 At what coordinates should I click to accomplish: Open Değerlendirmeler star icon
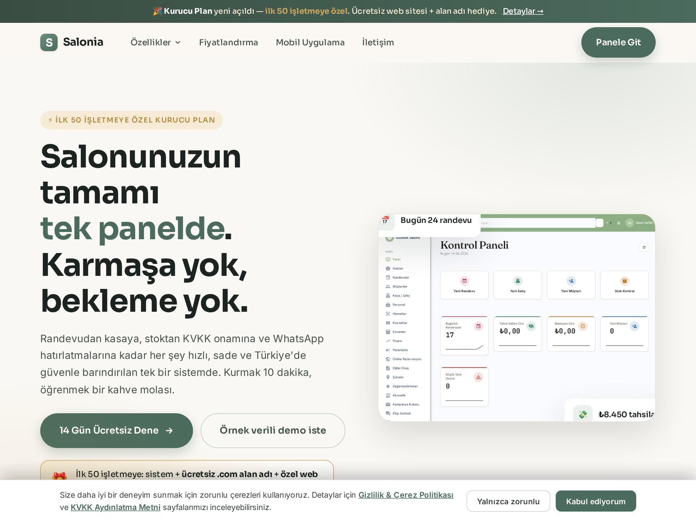click(x=388, y=386)
